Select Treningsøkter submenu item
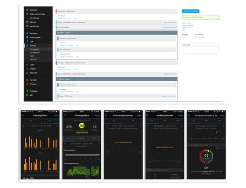This screenshot has width=246, height=188. tap(34, 49)
